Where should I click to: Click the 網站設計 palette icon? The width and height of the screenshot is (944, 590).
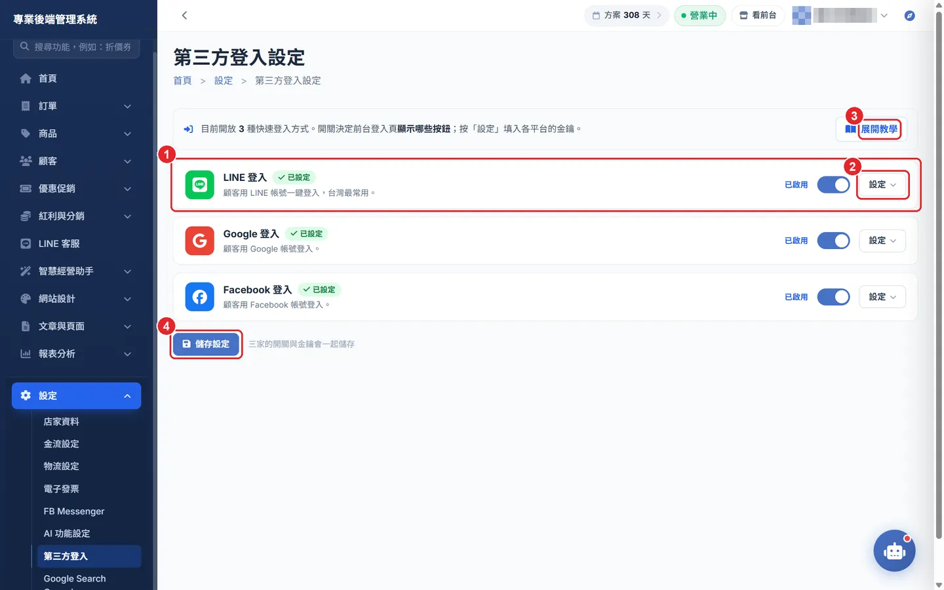point(26,299)
